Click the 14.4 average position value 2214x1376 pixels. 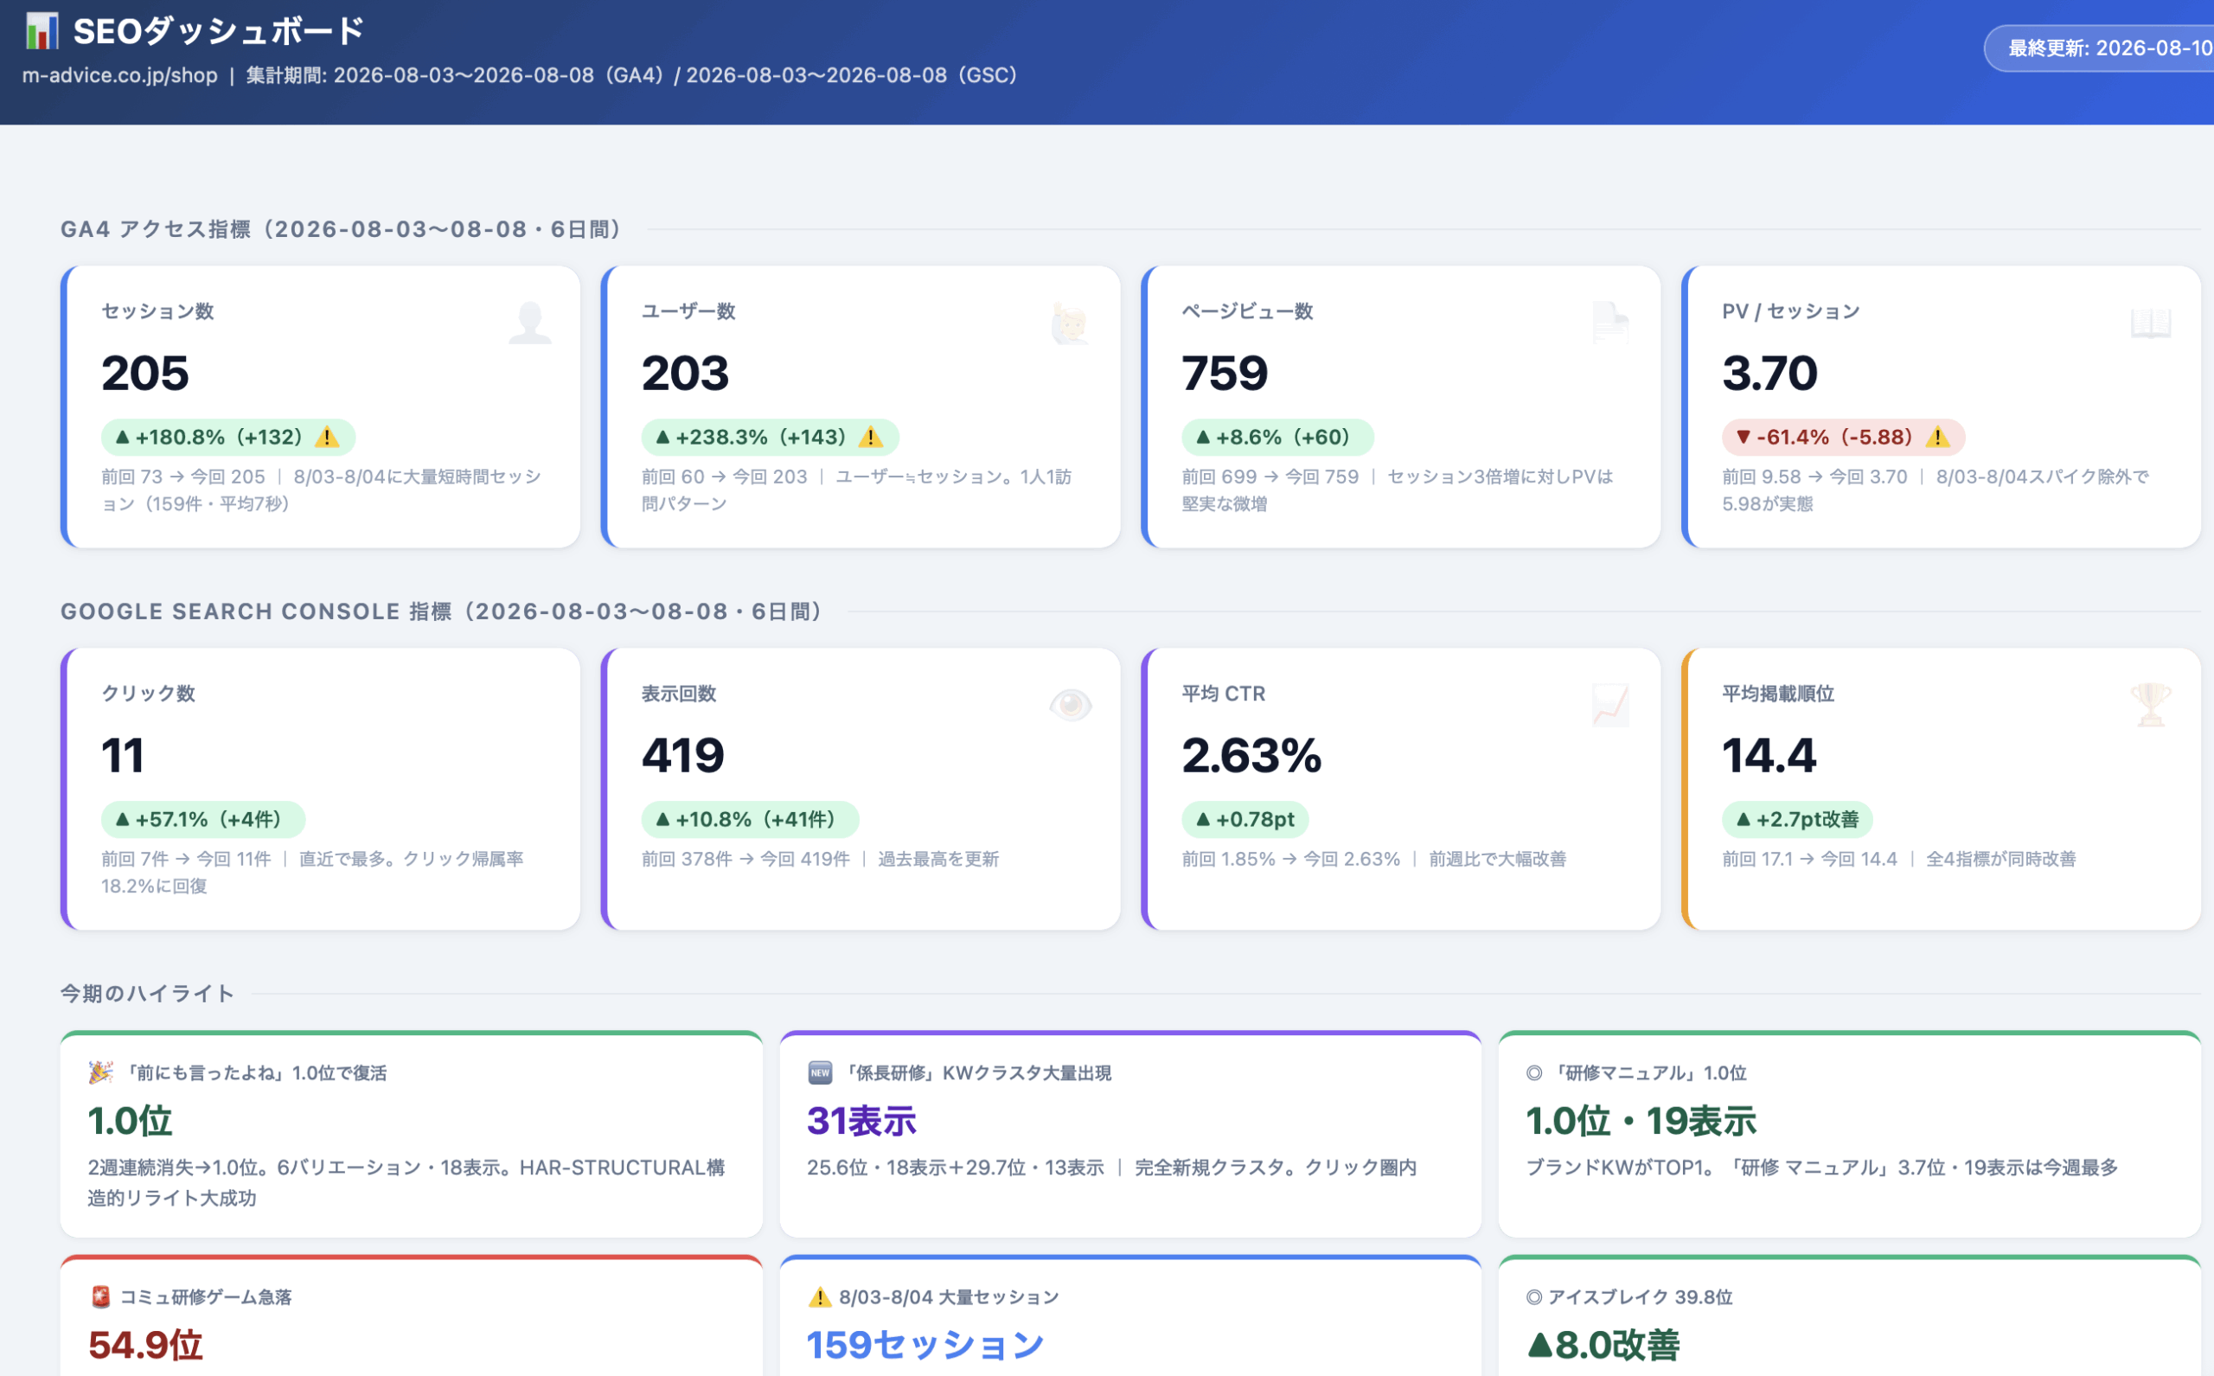click(x=1769, y=755)
